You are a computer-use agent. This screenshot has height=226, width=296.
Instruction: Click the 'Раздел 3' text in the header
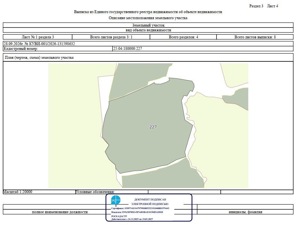point(256,6)
